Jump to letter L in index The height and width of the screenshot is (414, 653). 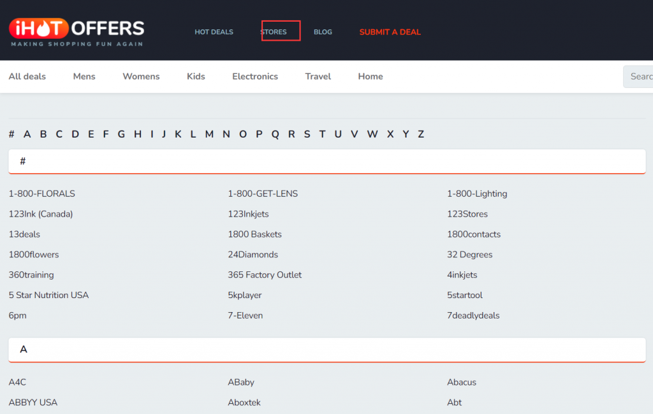(193, 134)
